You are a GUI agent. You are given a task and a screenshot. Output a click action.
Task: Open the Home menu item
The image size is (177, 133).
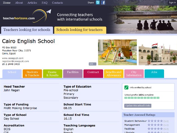(7, 3)
